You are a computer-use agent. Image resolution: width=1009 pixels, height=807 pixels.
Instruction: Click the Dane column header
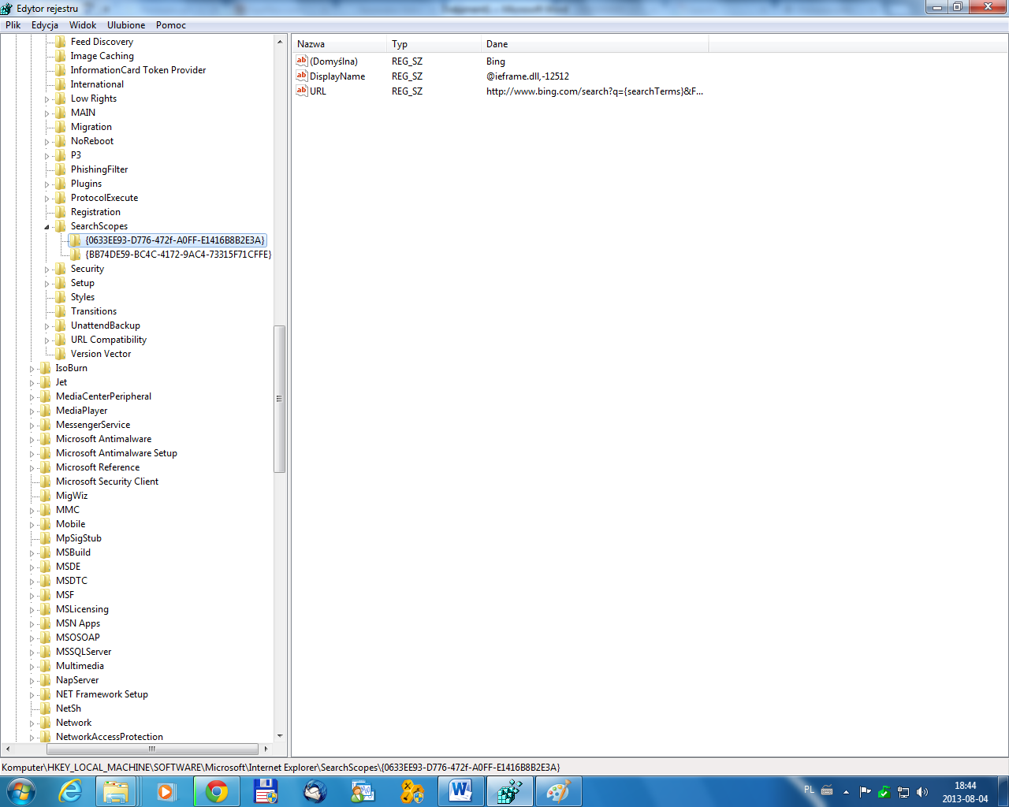tap(595, 44)
